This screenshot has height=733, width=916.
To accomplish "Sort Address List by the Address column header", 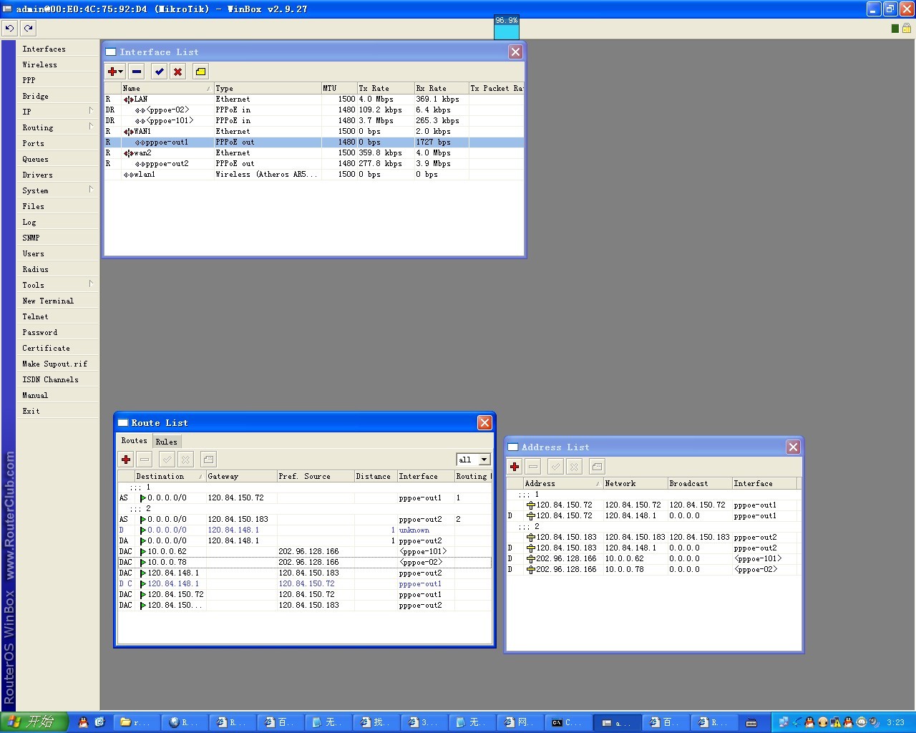I will 562,483.
